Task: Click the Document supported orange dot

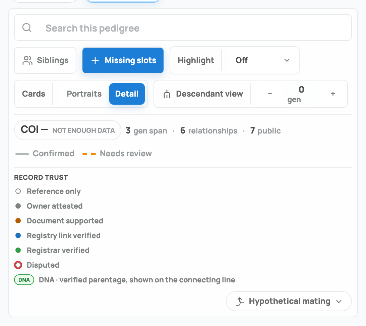Action: (18, 221)
